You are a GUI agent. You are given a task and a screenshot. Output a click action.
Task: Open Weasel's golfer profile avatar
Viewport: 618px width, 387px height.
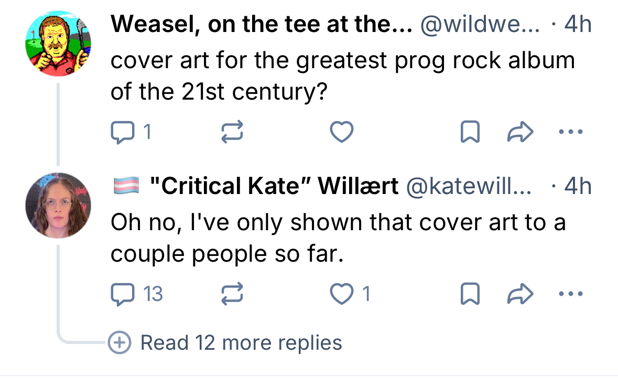(x=58, y=44)
